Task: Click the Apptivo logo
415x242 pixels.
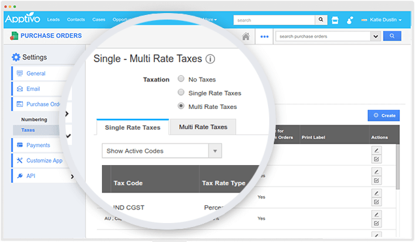Action: point(22,18)
